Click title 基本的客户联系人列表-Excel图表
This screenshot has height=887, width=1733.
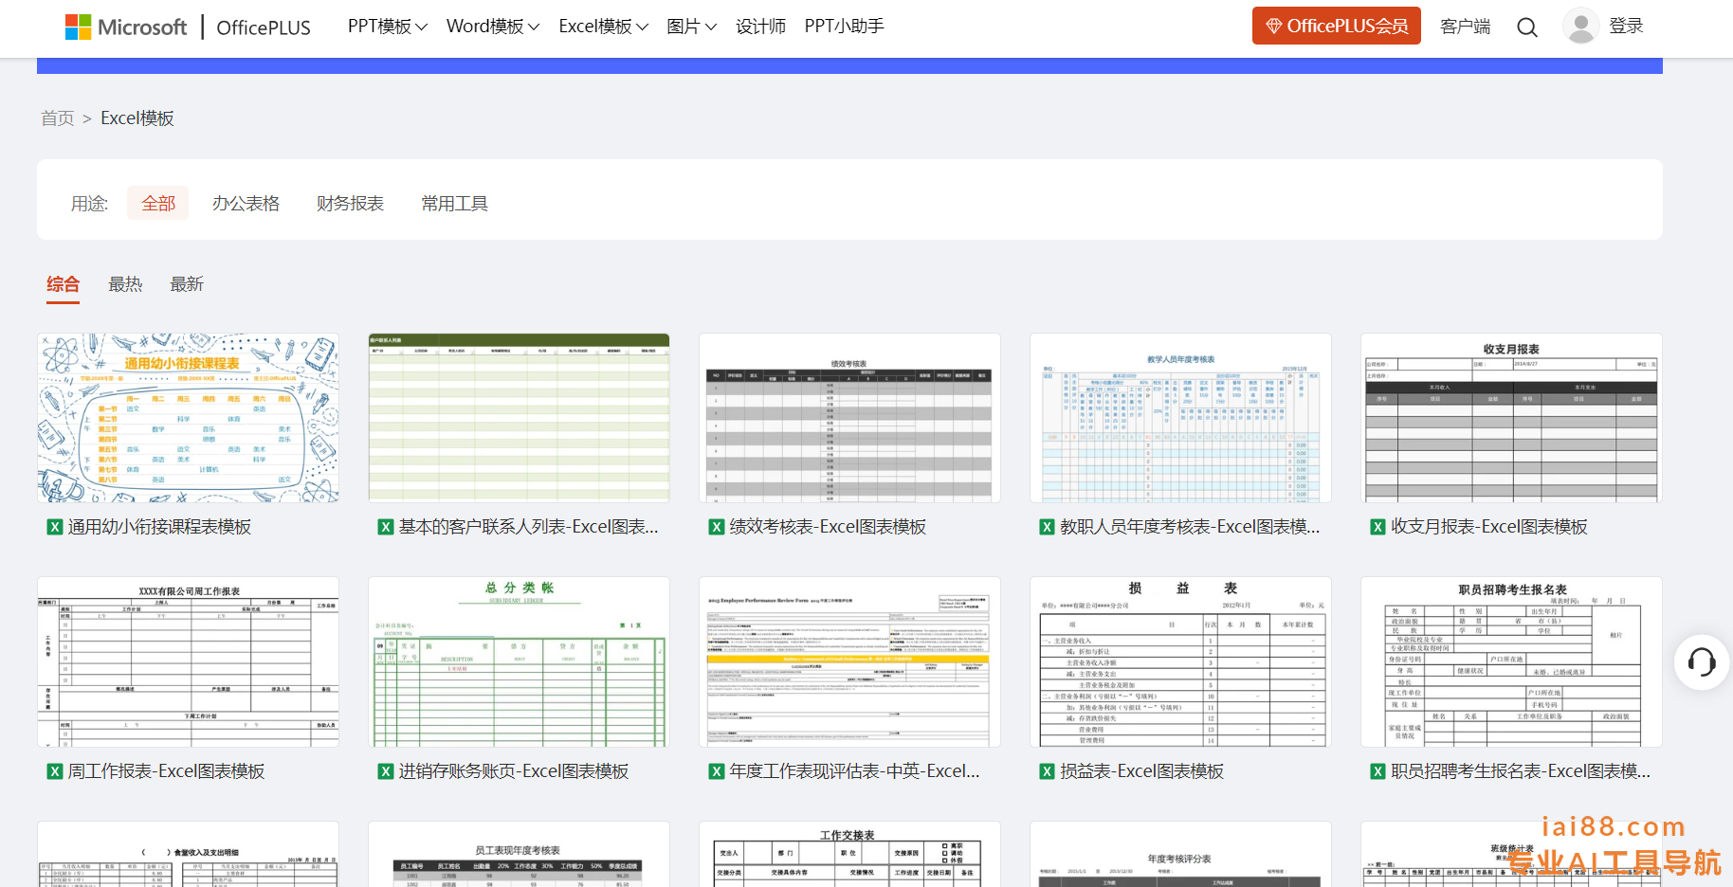pyautogui.click(x=528, y=527)
